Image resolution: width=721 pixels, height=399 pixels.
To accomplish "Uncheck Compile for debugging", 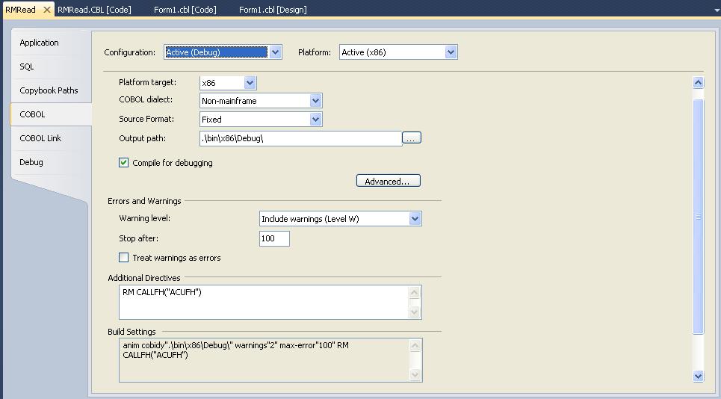I will coord(124,163).
